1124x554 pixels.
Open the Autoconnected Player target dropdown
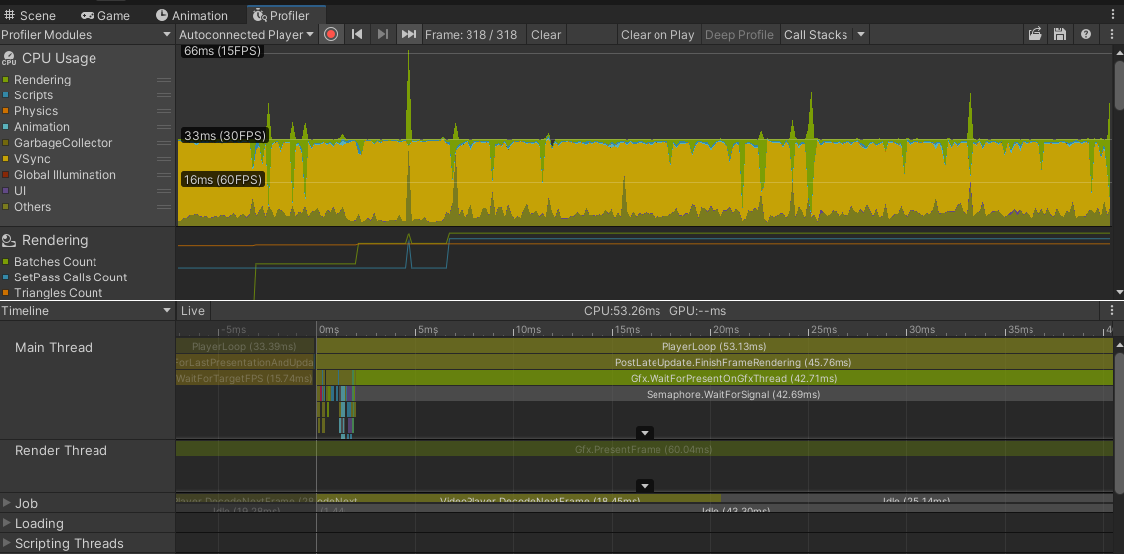click(247, 34)
